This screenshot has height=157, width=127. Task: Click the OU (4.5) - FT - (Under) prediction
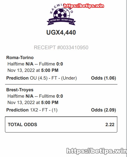[54, 78]
